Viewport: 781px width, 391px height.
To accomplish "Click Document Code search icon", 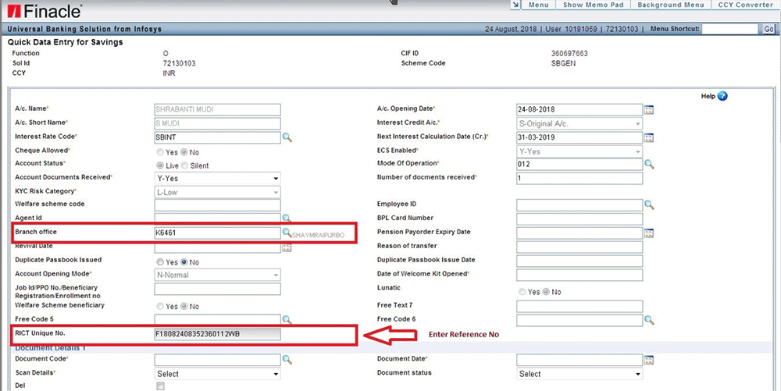I will click(x=287, y=360).
